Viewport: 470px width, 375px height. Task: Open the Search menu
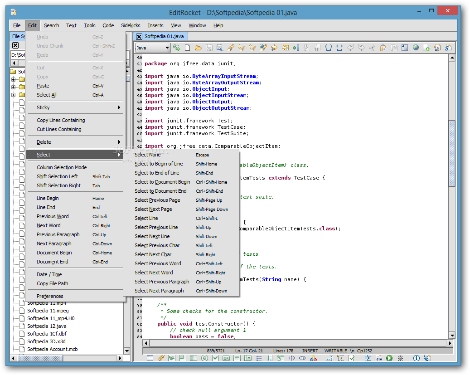pos(52,25)
